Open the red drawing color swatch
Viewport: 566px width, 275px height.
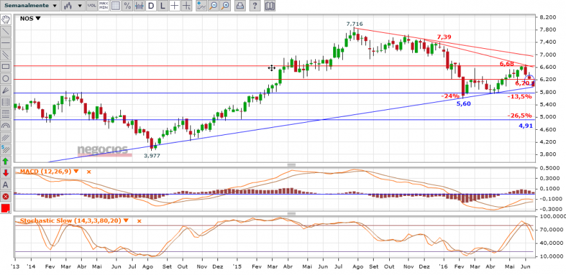tap(6, 209)
